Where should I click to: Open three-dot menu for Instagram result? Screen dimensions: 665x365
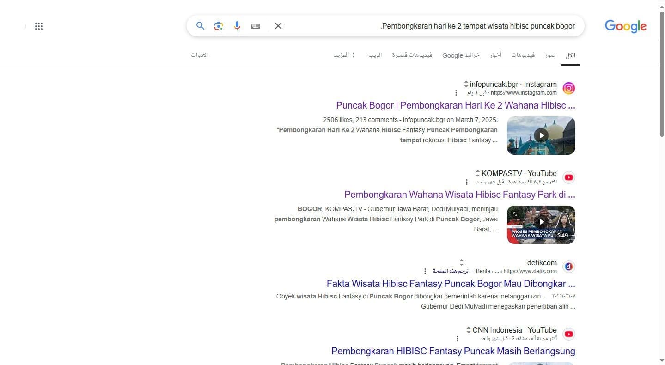[456, 93]
